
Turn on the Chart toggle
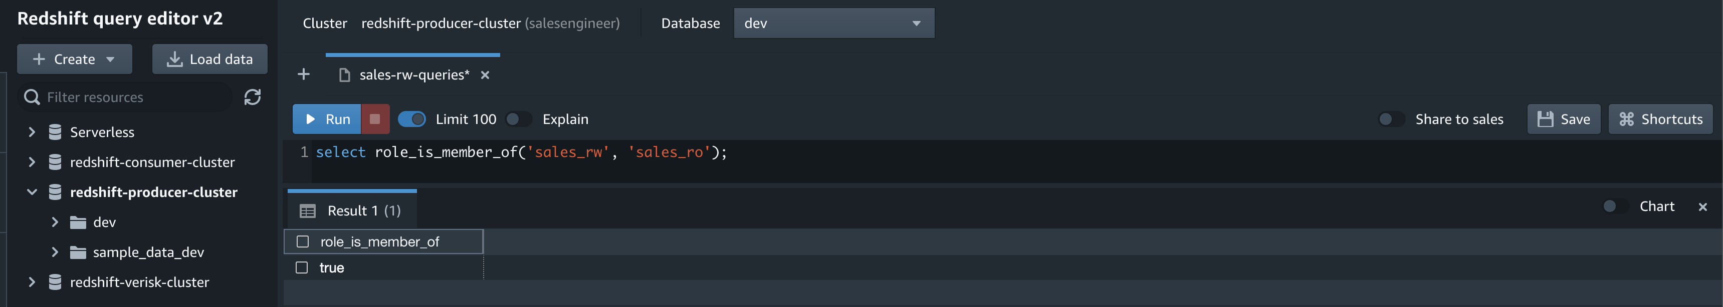[x=1616, y=206]
